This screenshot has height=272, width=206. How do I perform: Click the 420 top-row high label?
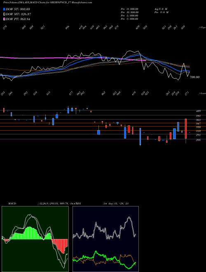click(x=138, y=28)
